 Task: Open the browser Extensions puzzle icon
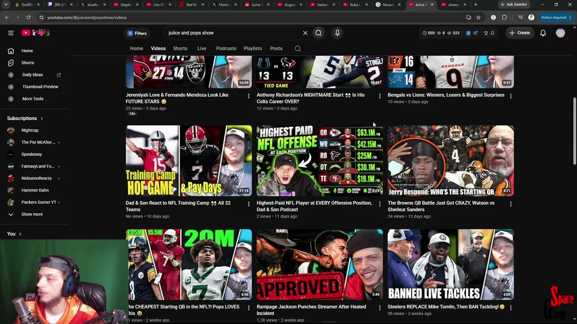coord(504,18)
